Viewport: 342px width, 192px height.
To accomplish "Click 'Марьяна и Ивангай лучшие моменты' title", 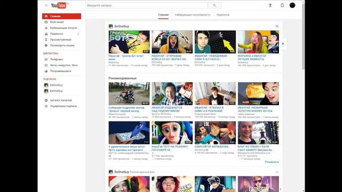I will [252, 58].
